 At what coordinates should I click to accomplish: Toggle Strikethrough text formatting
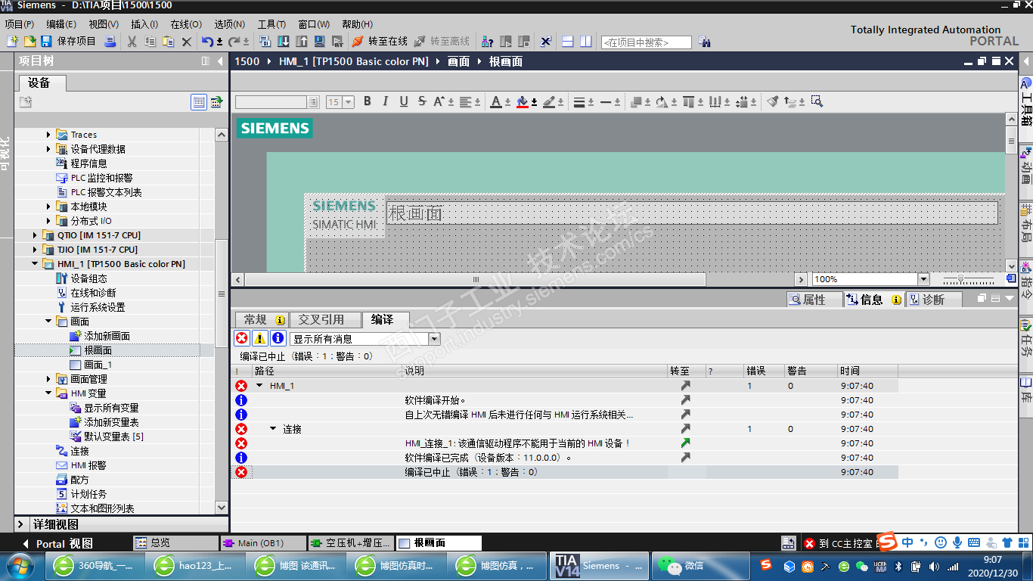click(422, 101)
